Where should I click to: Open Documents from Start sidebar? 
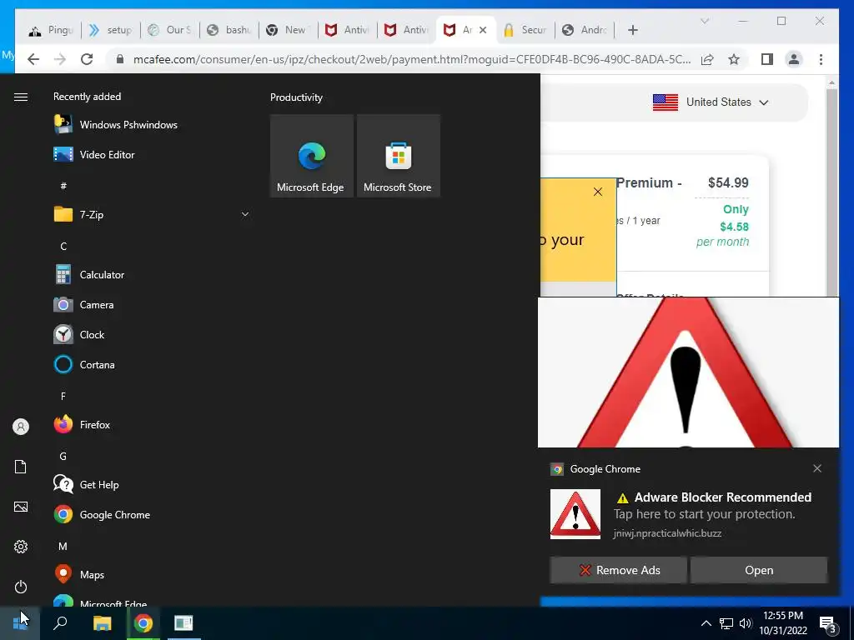tap(21, 467)
